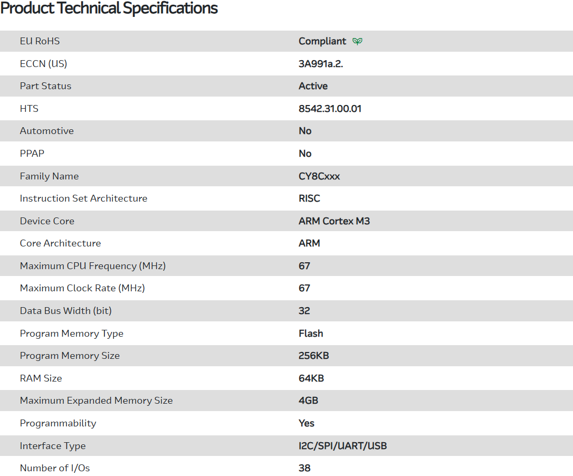Select the PPAP row label
The height and width of the screenshot is (476, 573).
(32, 154)
